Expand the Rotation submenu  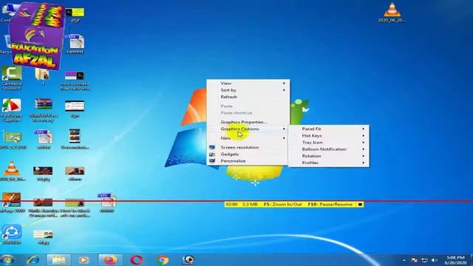coord(328,156)
